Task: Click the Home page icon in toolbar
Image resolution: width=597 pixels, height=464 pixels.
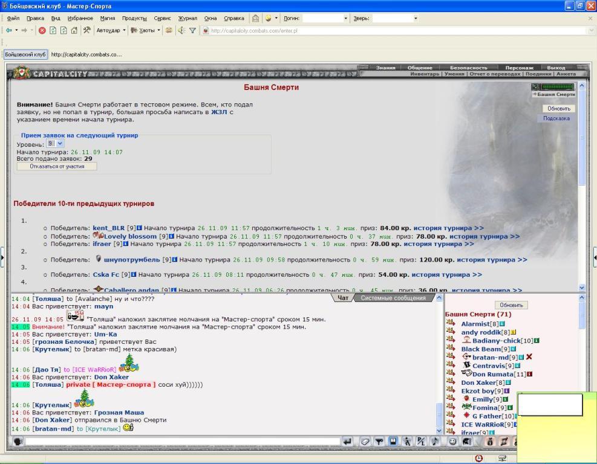Action: [x=74, y=30]
